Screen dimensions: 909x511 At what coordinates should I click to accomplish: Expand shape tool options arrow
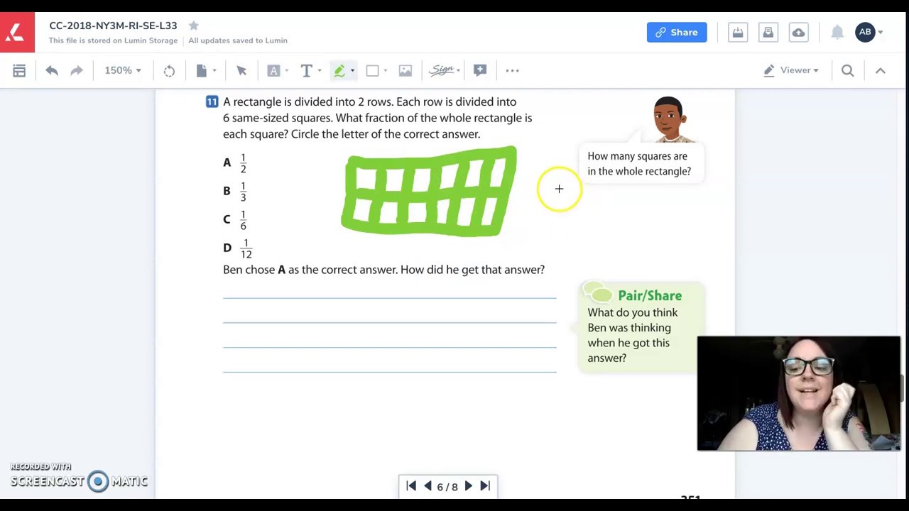385,70
